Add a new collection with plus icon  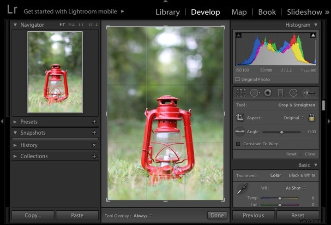(x=95, y=156)
